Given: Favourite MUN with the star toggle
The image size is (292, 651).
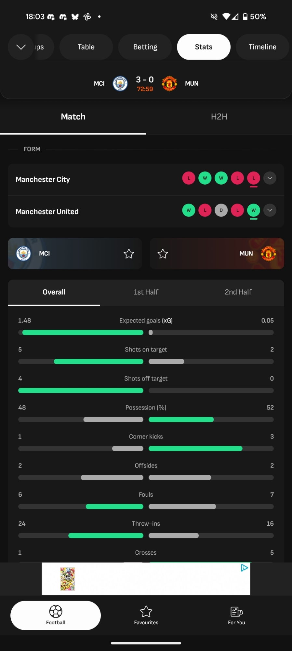Looking at the screenshot, I should (x=163, y=254).
